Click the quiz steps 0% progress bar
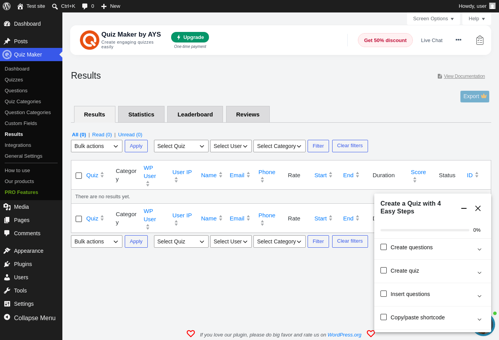Screen dimensions: 499x340 pos(425,230)
